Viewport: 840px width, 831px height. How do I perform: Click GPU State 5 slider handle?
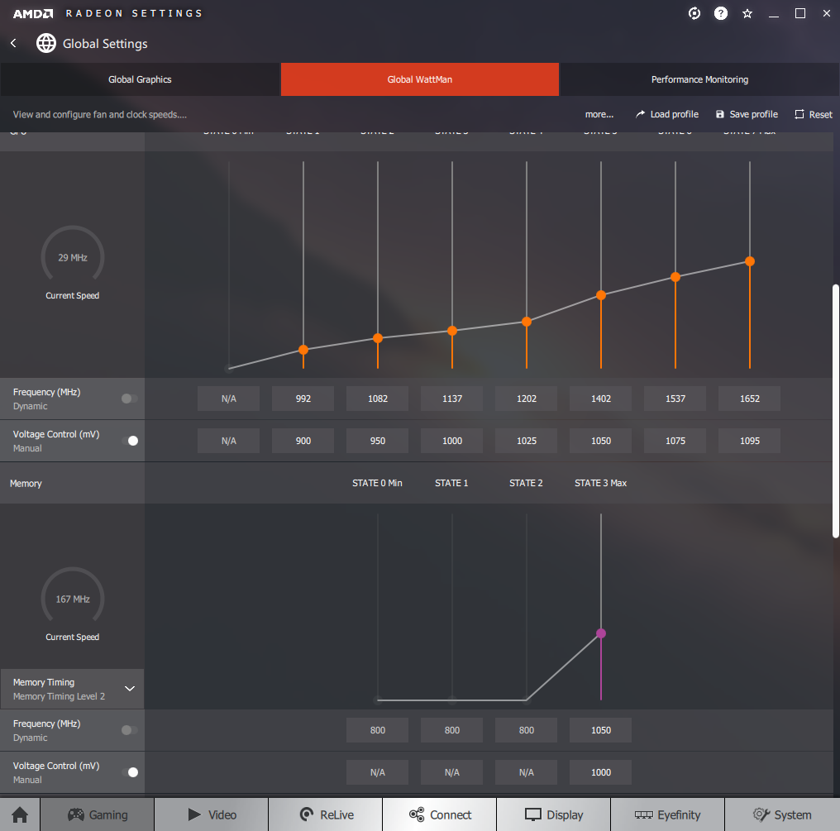[601, 295]
